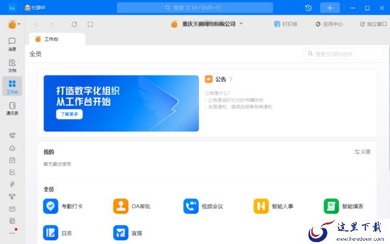Click the T-shaped sidebar icon above mail
This screenshot has height=244, width=390.
pyautogui.click(x=12, y=197)
